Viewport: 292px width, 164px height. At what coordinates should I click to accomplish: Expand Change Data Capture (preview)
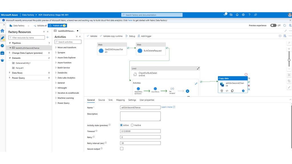coord(10,53)
